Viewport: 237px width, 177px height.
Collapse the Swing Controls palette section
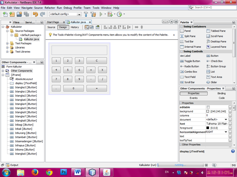[x=181, y=51]
